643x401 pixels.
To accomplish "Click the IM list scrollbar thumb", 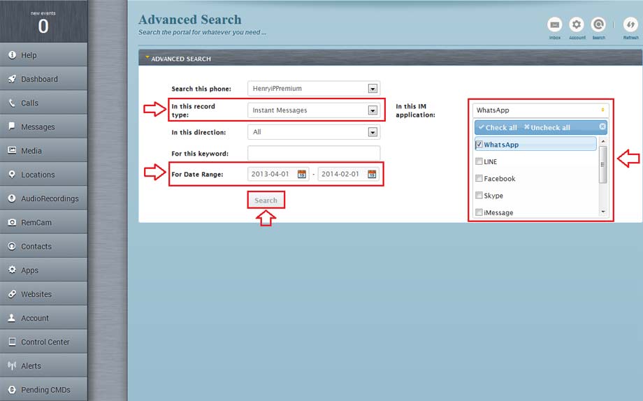I will click(x=602, y=164).
